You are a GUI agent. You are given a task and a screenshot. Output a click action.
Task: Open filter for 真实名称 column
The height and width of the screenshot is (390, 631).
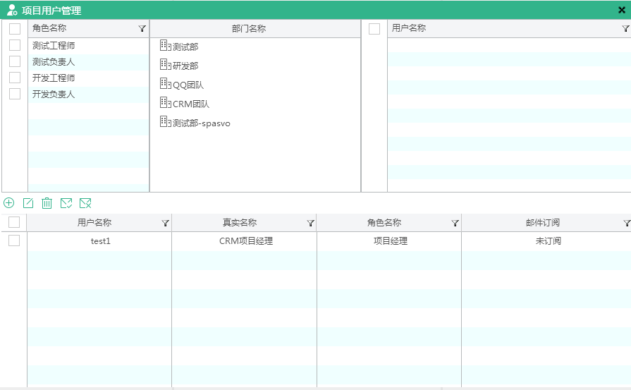[x=310, y=223]
